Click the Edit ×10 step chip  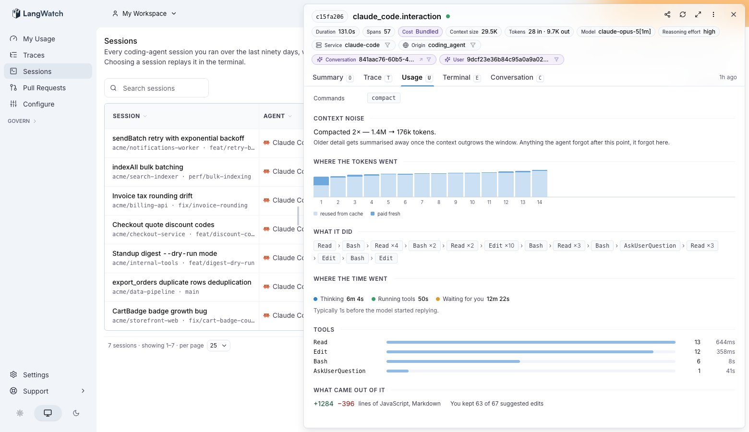pos(501,246)
